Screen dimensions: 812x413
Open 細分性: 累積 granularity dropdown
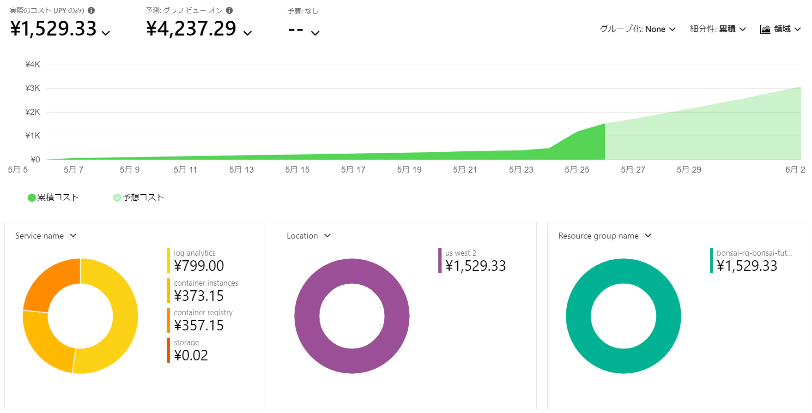tap(718, 29)
